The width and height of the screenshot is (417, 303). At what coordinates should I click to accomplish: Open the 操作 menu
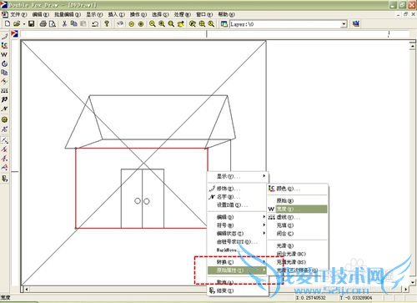(138, 14)
